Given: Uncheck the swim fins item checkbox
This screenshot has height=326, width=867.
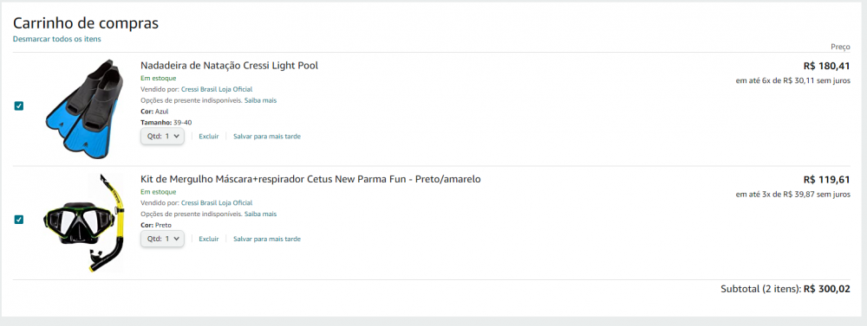Looking at the screenshot, I should click(x=19, y=105).
